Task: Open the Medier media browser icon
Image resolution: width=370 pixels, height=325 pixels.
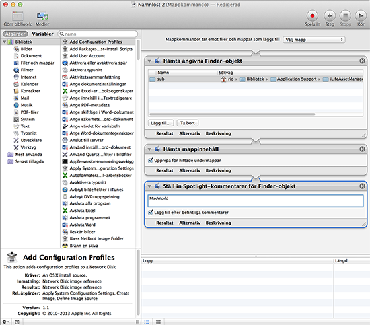Action: pyautogui.click(x=42, y=17)
